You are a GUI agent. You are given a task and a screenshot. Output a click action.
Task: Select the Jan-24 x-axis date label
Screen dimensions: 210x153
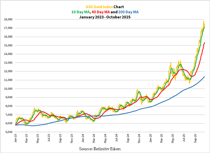tap(83, 138)
